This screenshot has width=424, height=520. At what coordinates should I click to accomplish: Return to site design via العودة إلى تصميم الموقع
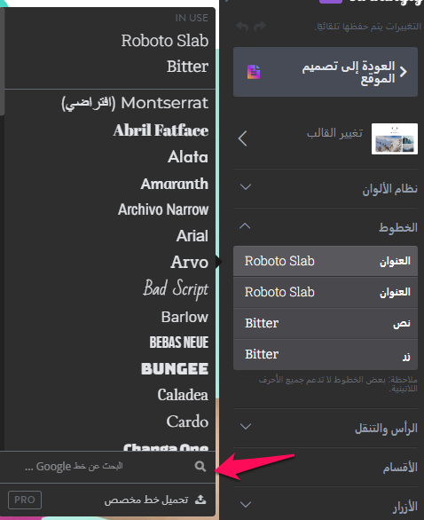[326, 72]
